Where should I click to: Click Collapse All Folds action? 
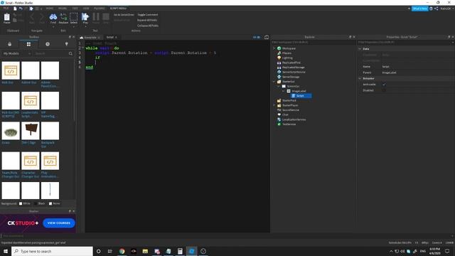[148, 26]
